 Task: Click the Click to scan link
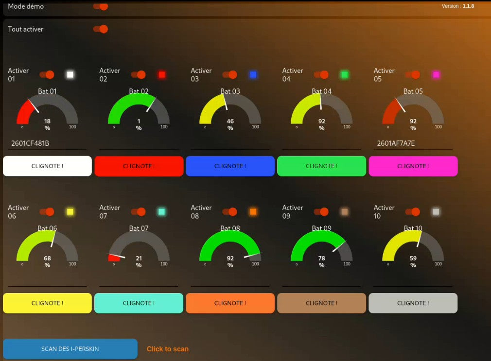pyautogui.click(x=167, y=348)
